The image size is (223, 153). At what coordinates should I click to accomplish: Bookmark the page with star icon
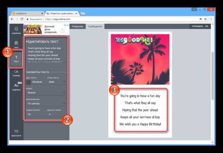205,19
